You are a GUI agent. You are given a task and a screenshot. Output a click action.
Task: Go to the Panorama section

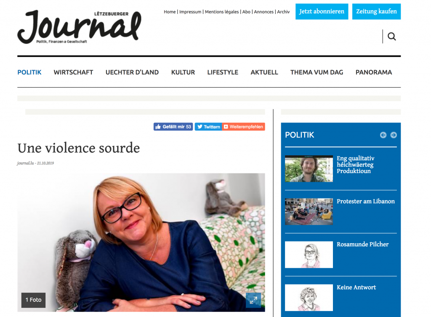[374, 72]
